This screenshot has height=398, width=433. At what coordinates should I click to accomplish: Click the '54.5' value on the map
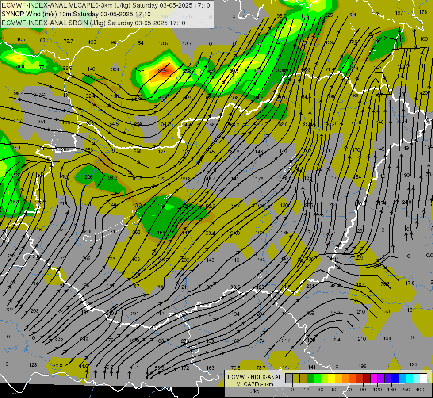[114, 124]
